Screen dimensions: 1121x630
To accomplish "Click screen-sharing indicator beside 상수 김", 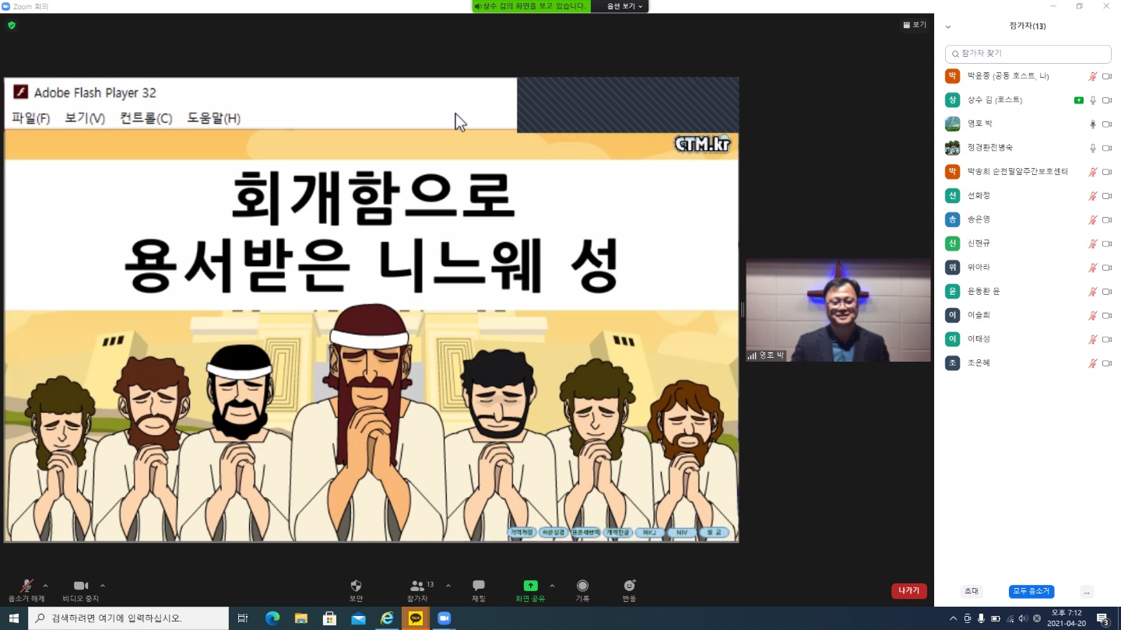I will tap(1078, 100).
